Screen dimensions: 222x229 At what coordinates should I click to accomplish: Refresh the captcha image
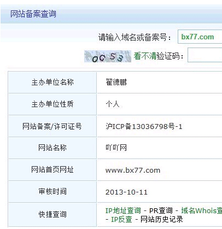click(108, 56)
